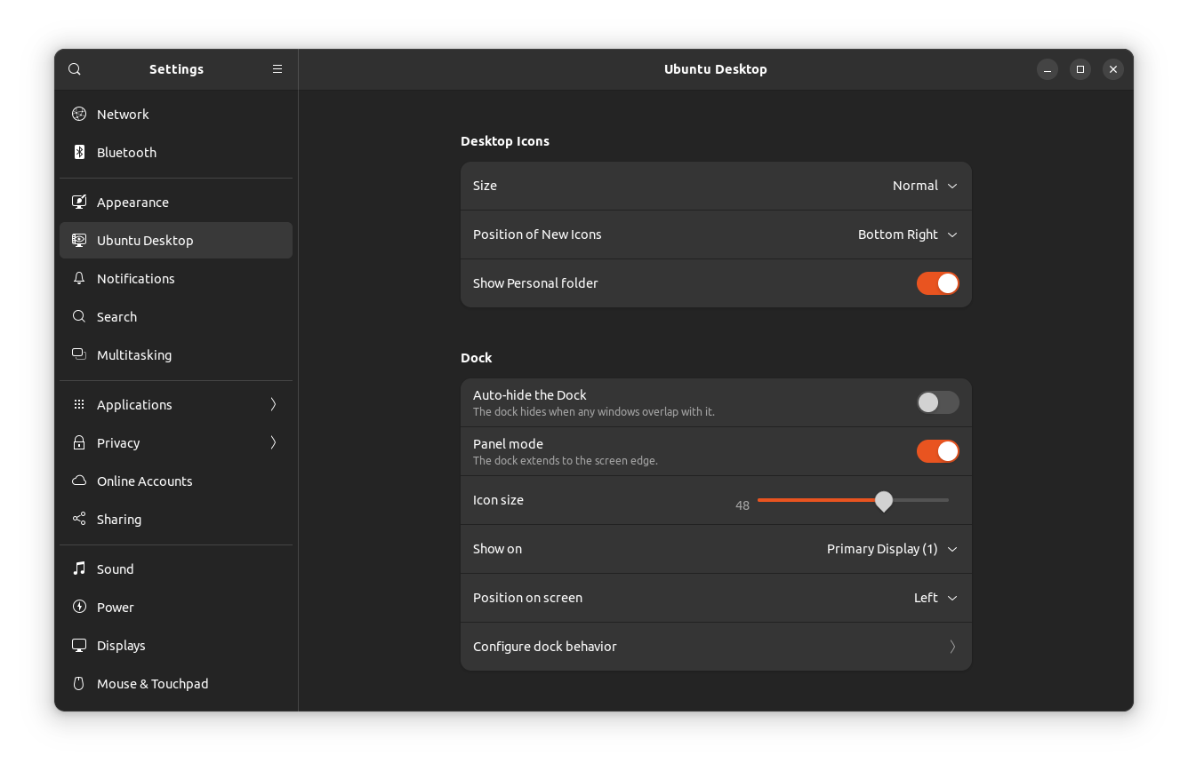The width and height of the screenshot is (1188, 771).
Task: Open the search magnifier in Settings header
Action: (x=74, y=68)
